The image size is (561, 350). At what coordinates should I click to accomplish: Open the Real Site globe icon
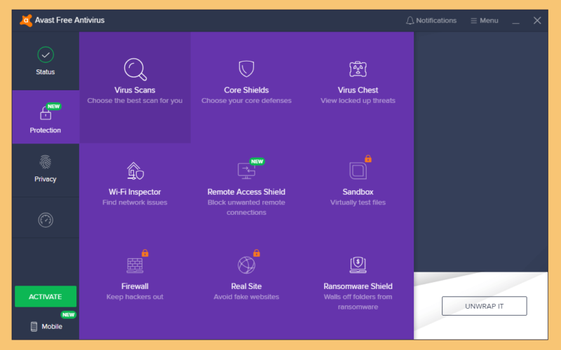coord(247,265)
